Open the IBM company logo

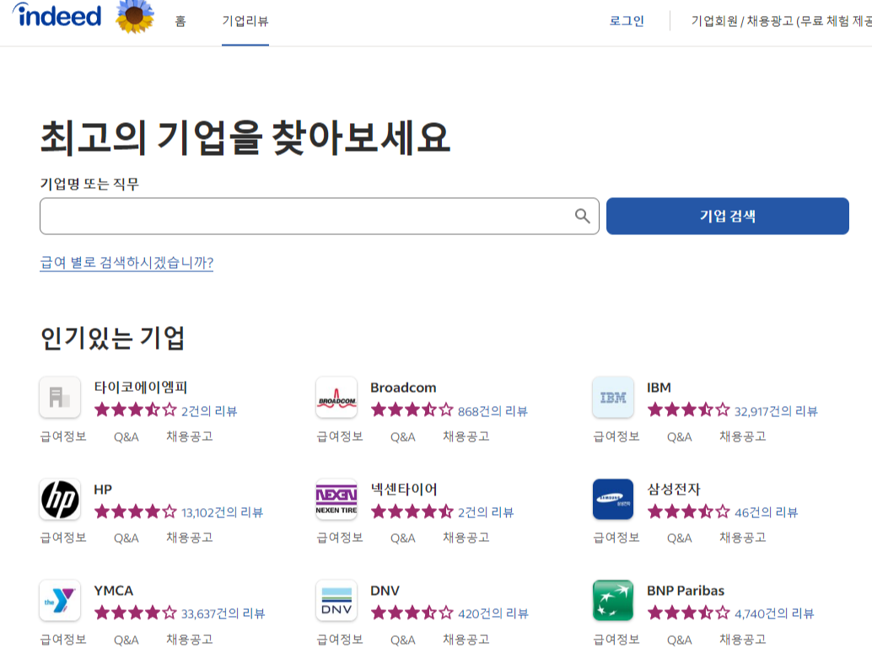pos(613,398)
